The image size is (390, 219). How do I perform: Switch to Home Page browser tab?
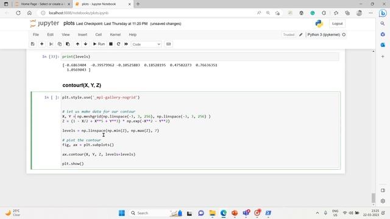(41, 4)
